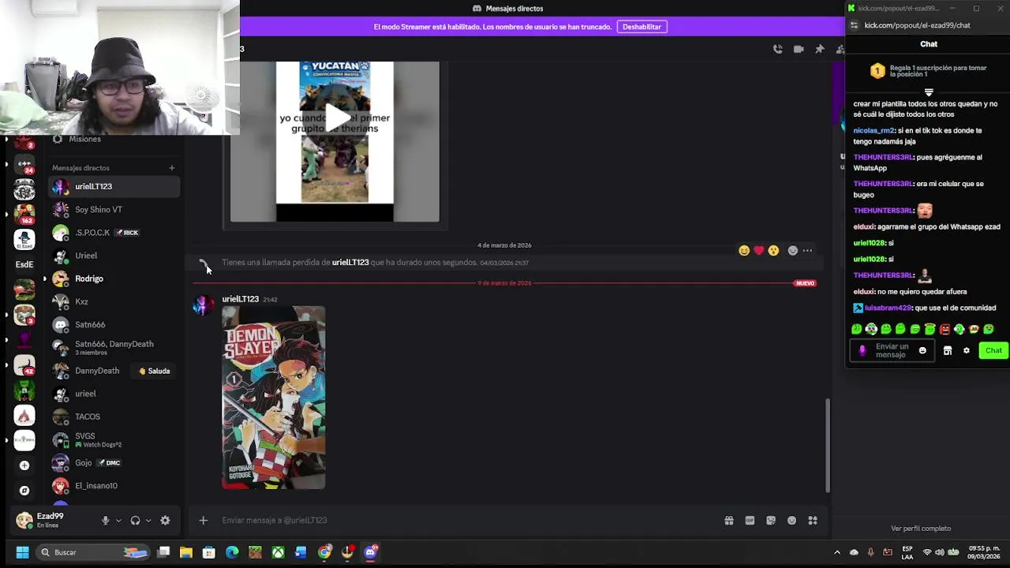
Task: Open the .S.P.O.C.K conversation
Action: (114, 233)
